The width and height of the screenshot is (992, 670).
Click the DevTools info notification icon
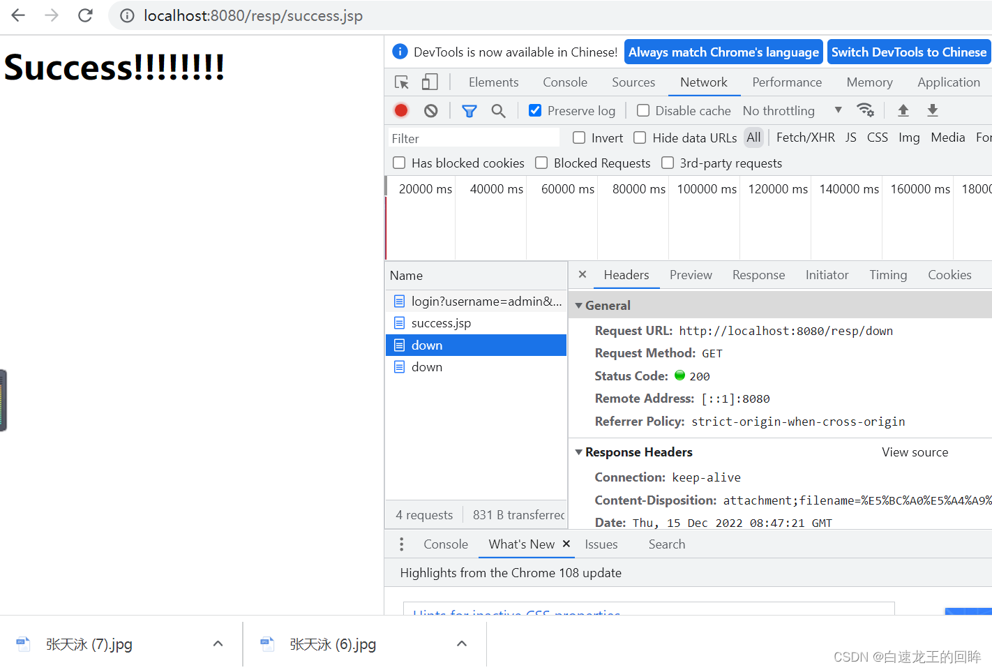(400, 52)
